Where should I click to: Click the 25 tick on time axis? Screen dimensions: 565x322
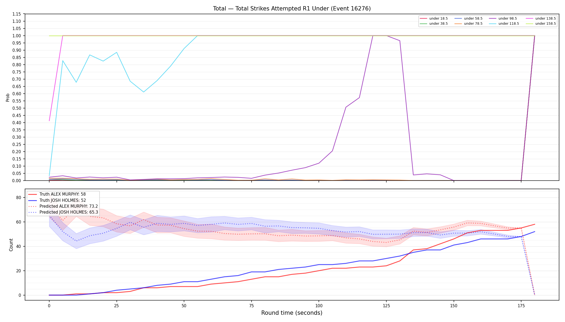click(116, 305)
